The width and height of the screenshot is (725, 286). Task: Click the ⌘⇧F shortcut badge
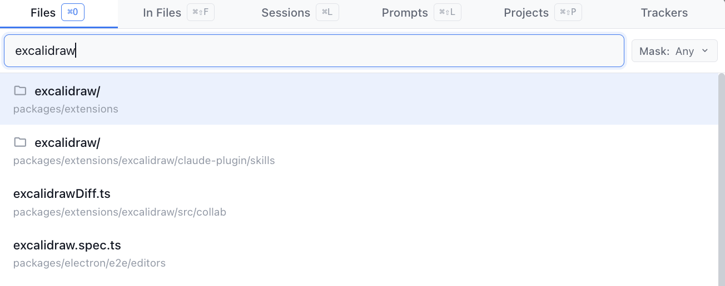tap(201, 12)
